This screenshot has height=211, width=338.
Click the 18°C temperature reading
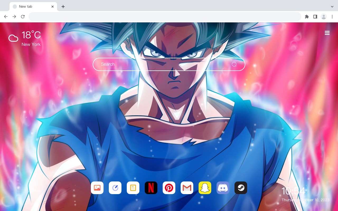point(31,35)
